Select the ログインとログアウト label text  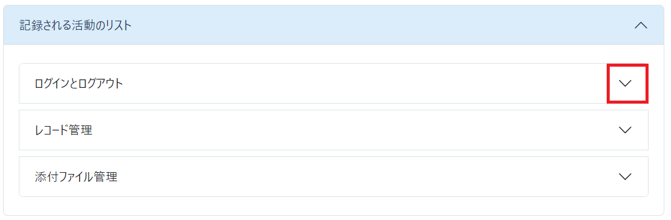click(x=79, y=84)
